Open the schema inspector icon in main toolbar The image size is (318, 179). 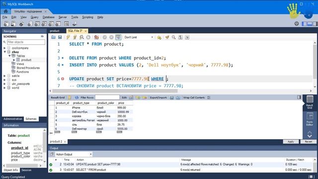coord(21,24)
